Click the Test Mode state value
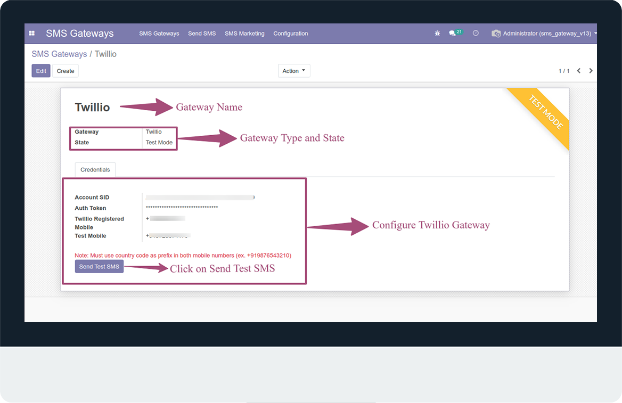Image resolution: width=622 pixels, height=403 pixels. [159, 142]
